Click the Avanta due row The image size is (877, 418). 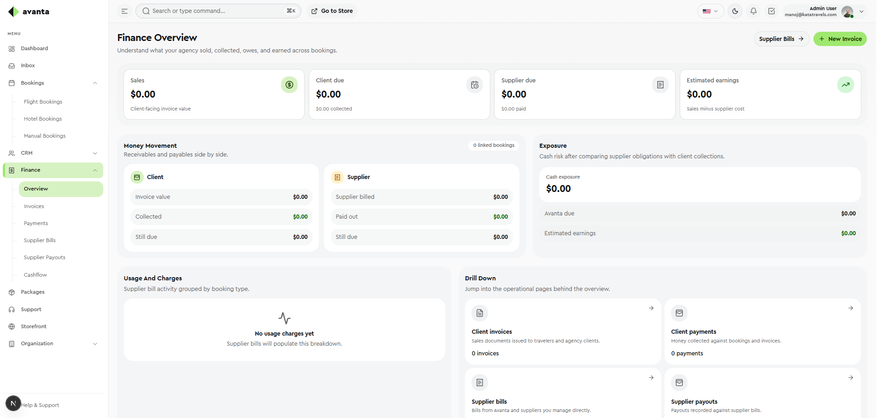[700, 214]
